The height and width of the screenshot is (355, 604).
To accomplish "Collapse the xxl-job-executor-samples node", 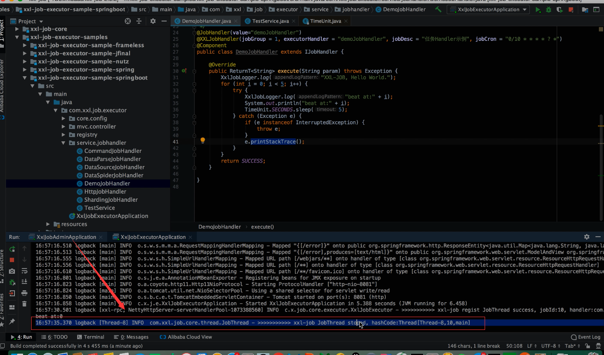I will click(17, 37).
